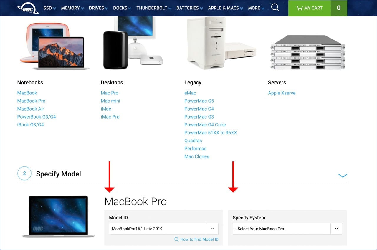
Task: Open the More menu
Action: [x=256, y=8]
